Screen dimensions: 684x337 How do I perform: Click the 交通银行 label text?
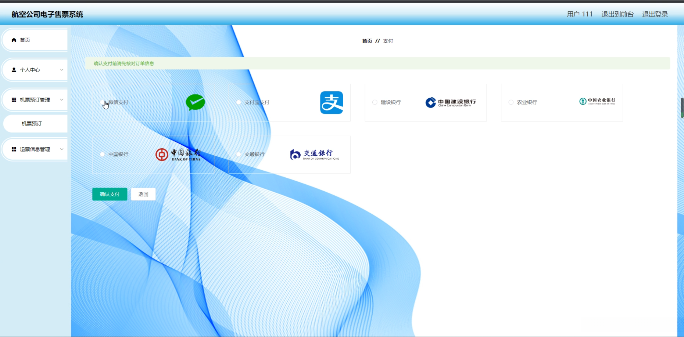(x=255, y=155)
